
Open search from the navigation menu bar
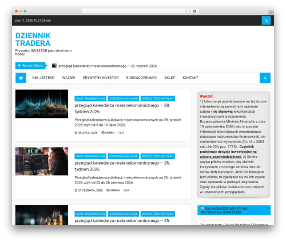click(x=265, y=78)
